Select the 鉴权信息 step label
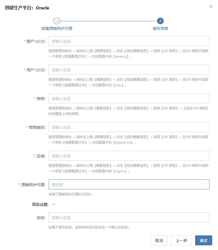The height and width of the screenshot is (250, 218). (160, 28)
